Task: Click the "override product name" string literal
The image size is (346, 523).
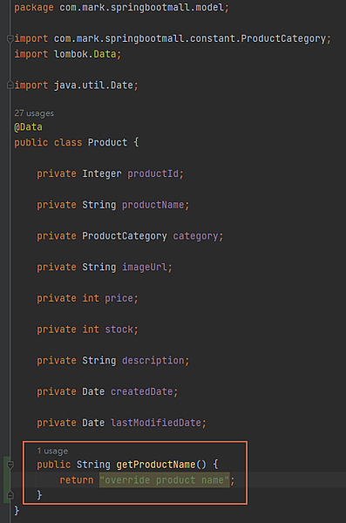Action: tap(165, 480)
